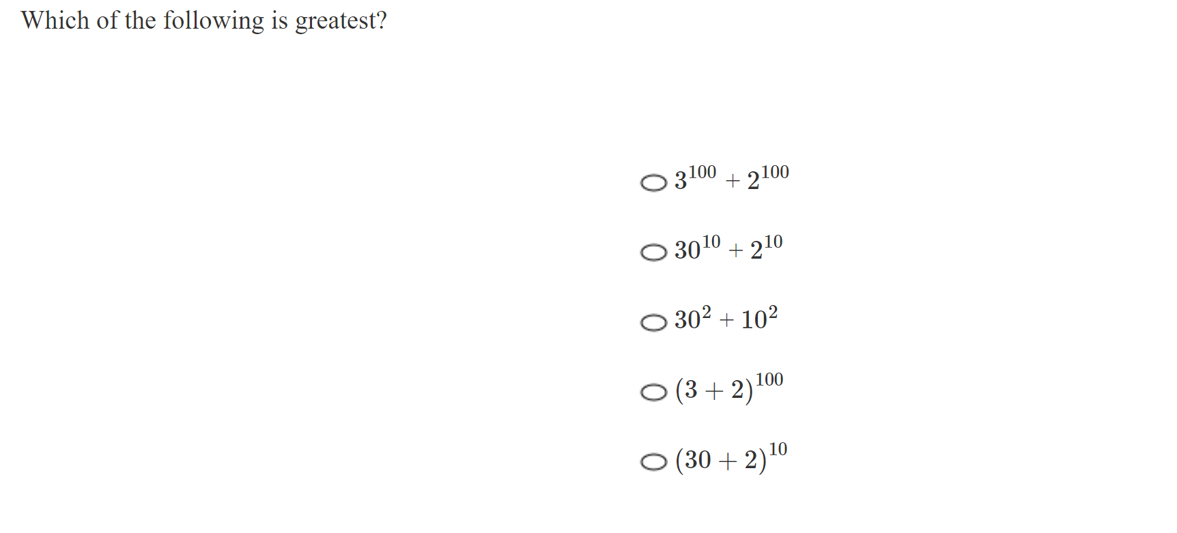Click the fourth radio button option
The height and width of the screenshot is (533, 1177).
[x=654, y=392]
